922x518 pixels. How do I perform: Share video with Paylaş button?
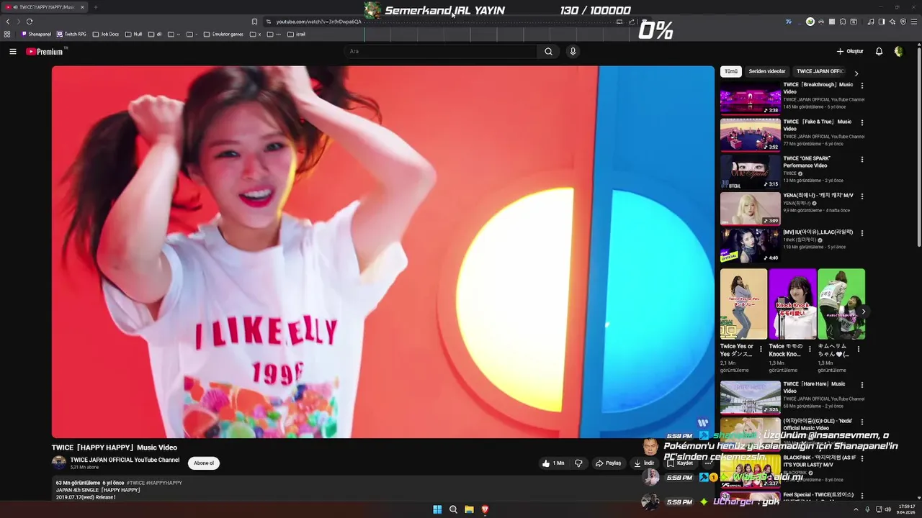608,463
